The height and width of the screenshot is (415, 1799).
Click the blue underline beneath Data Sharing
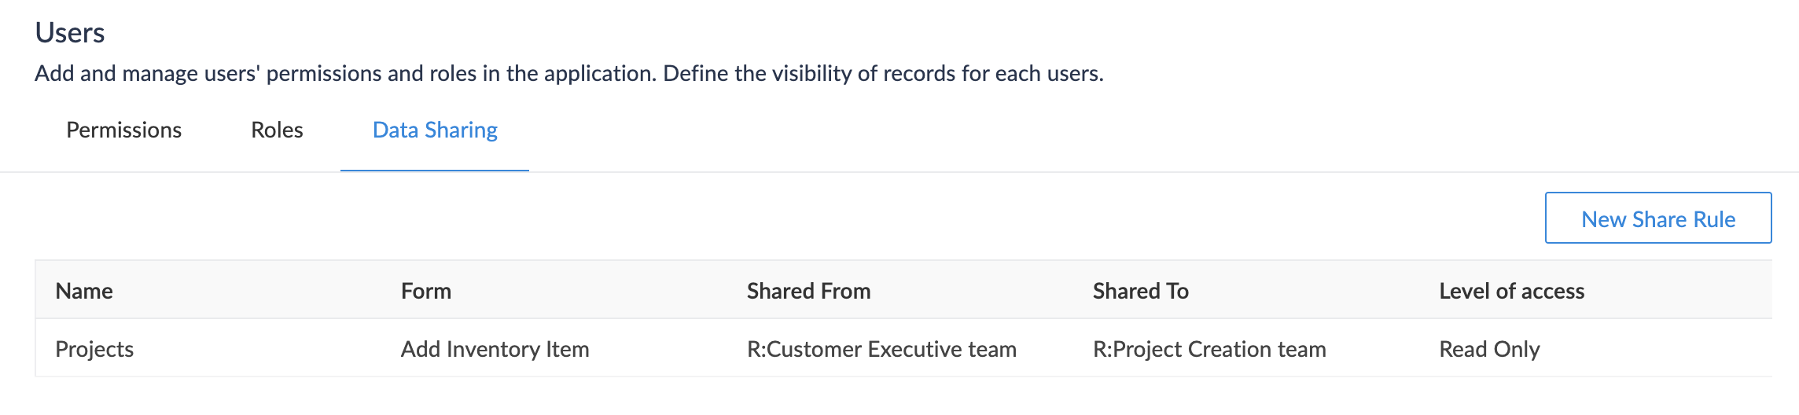(435, 170)
